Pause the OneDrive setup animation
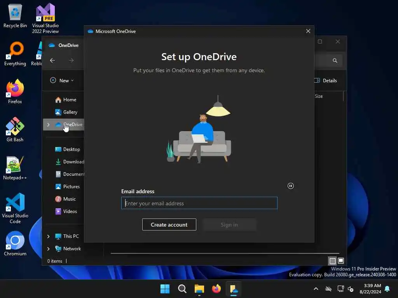The height and width of the screenshot is (298, 398). point(291,186)
